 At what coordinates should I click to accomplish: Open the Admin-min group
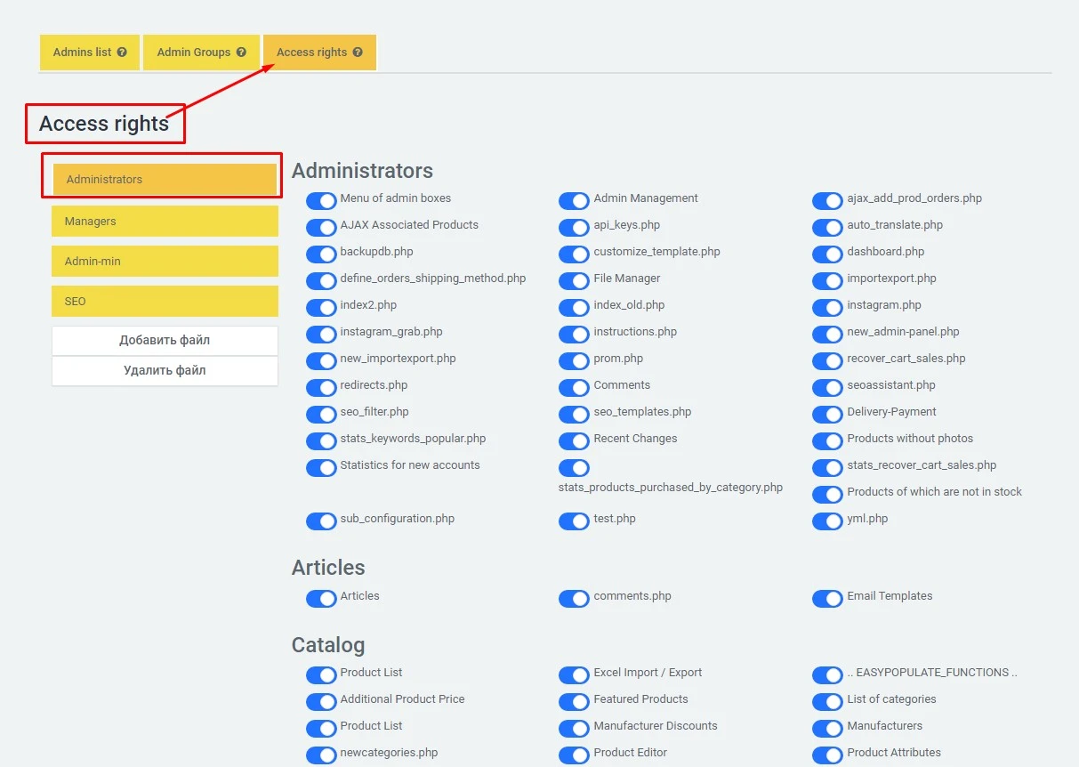[x=164, y=261]
